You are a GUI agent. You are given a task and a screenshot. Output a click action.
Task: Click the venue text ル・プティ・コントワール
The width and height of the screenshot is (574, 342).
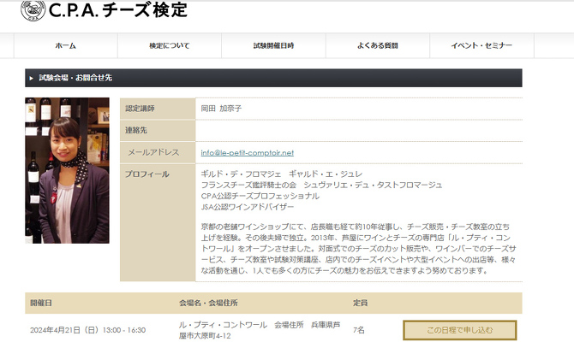coord(223,325)
